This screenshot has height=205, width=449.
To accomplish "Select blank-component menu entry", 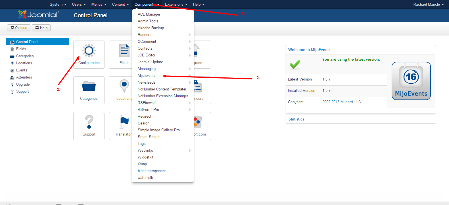I will 163,171.
